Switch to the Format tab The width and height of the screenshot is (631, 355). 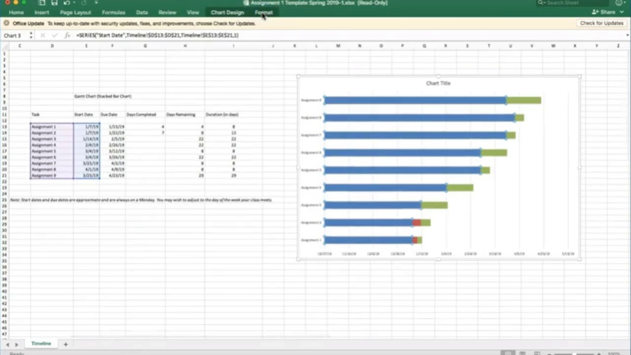264,12
